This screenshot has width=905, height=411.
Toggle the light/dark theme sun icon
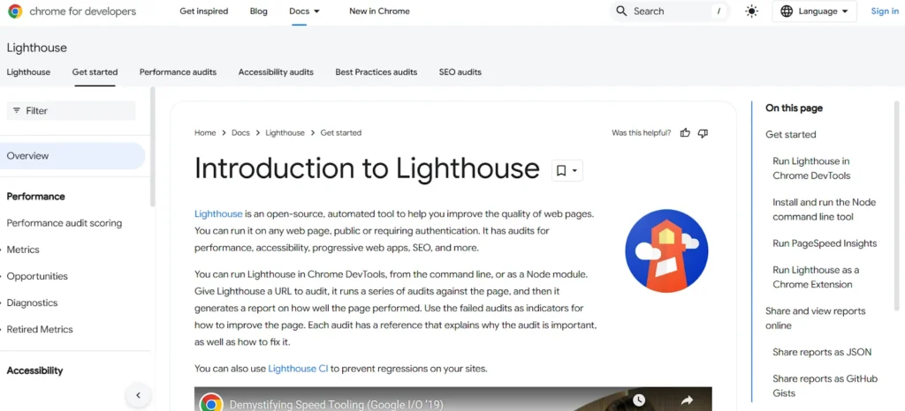[x=751, y=11]
